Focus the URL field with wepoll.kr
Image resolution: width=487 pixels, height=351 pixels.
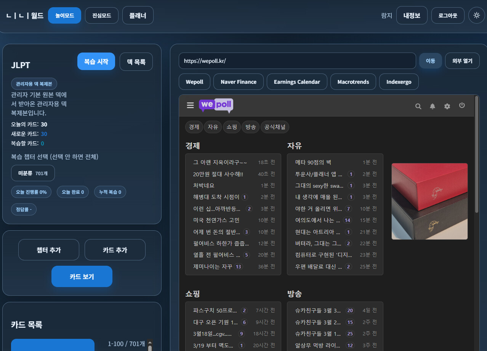pos(297,61)
